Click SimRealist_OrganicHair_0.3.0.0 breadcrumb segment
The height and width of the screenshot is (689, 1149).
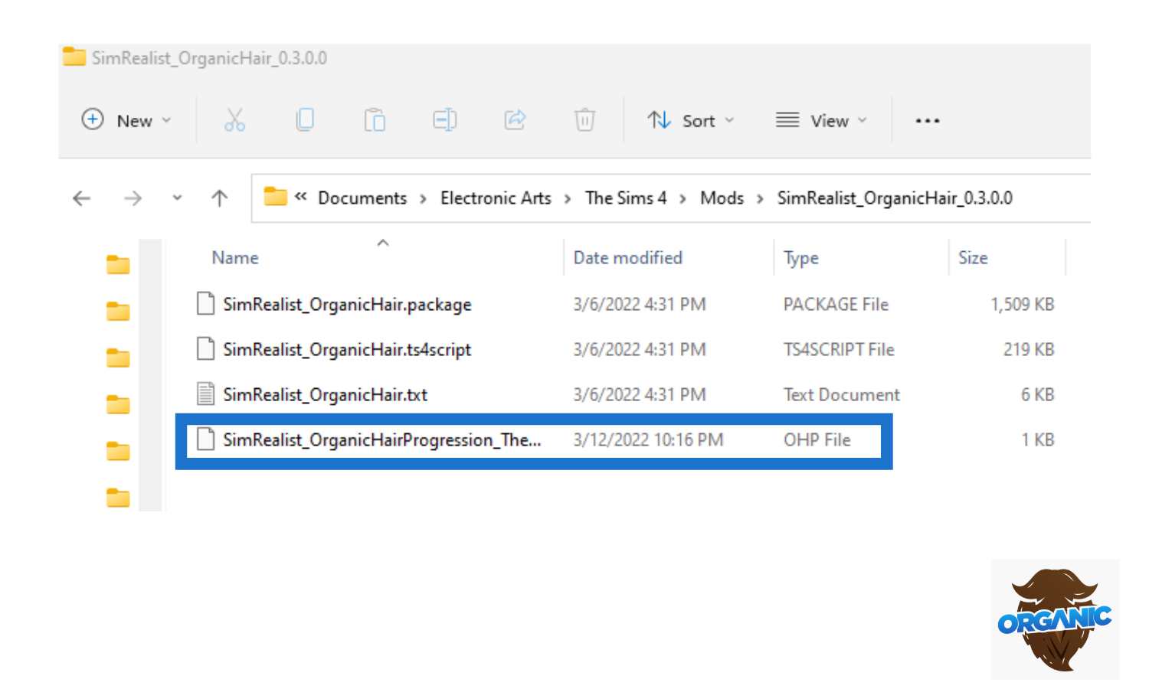pos(895,198)
